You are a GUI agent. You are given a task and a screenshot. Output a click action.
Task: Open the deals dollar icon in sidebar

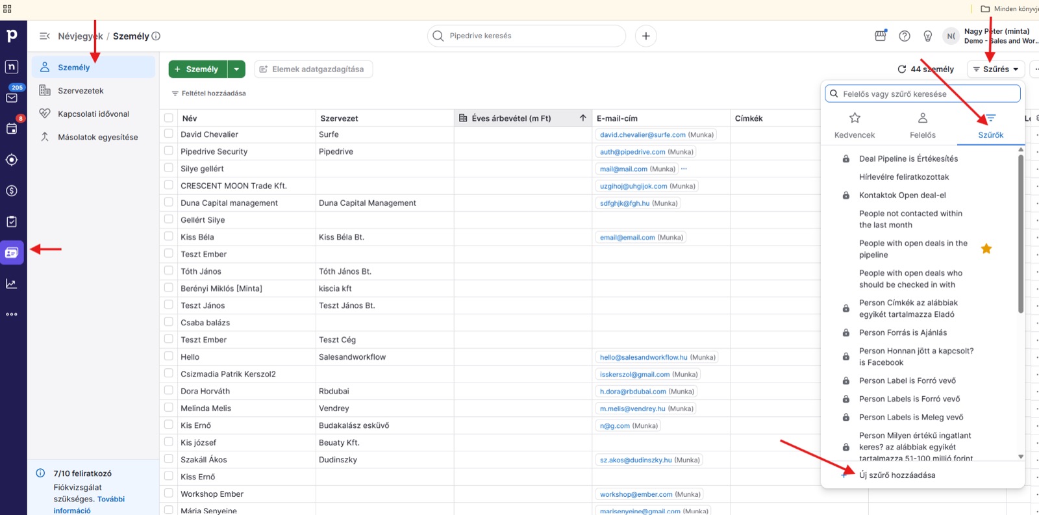click(12, 191)
